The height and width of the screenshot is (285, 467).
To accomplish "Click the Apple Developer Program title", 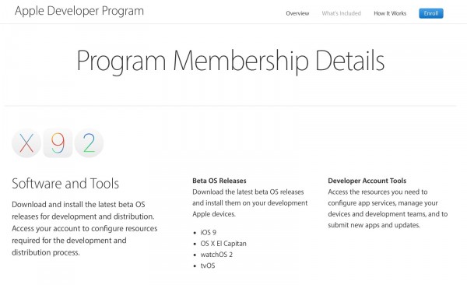I will tap(79, 11).
